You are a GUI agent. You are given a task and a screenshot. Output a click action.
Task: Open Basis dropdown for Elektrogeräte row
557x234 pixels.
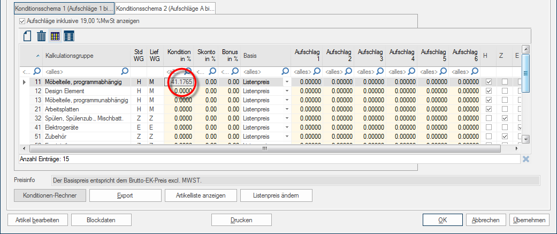[286, 127]
